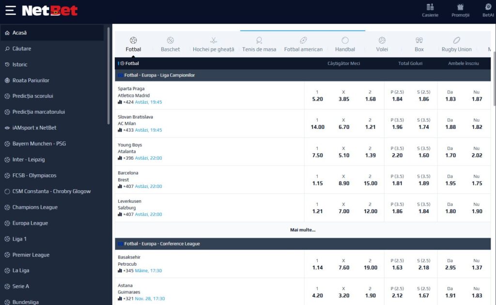Open stats icon for Basaksehir - Petrocub
The width and height of the screenshot is (496, 305).
pos(120,271)
